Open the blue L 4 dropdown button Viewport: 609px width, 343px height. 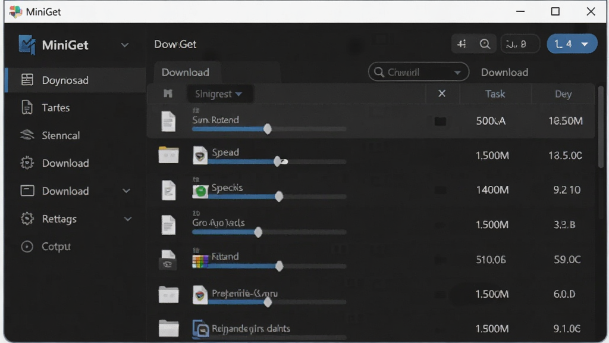coord(572,44)
